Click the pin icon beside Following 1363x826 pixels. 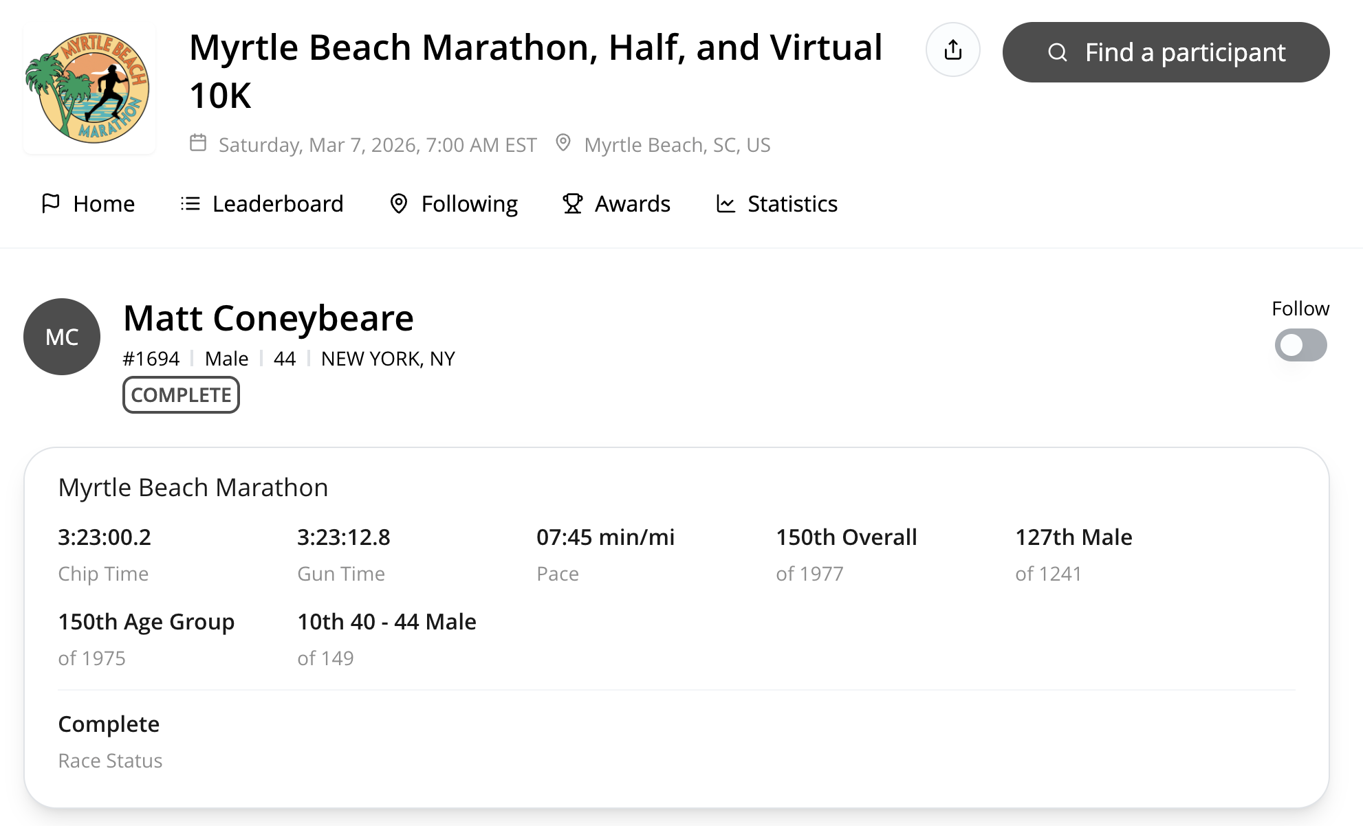pyautogui.click(x=399, y=203)
